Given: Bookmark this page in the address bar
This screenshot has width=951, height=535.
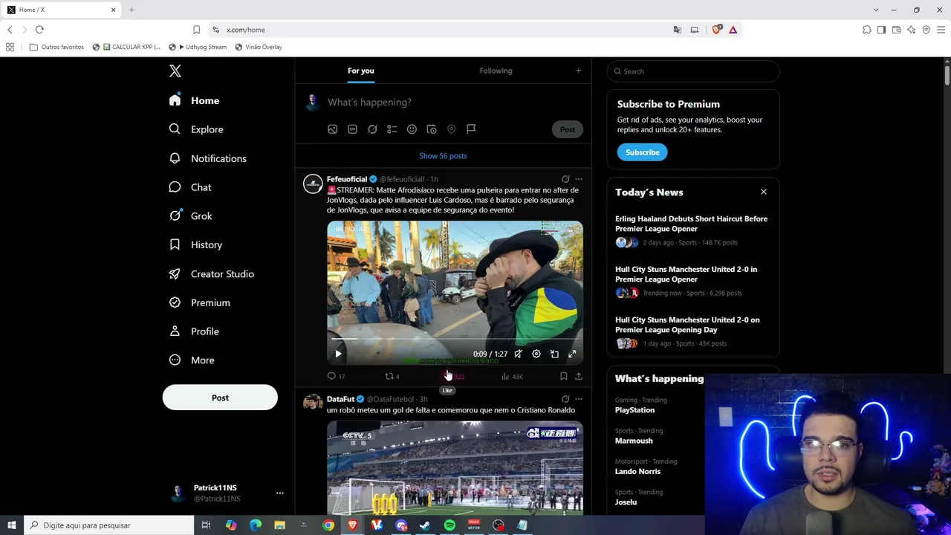Looking at the screenshot, I should 196,30.
